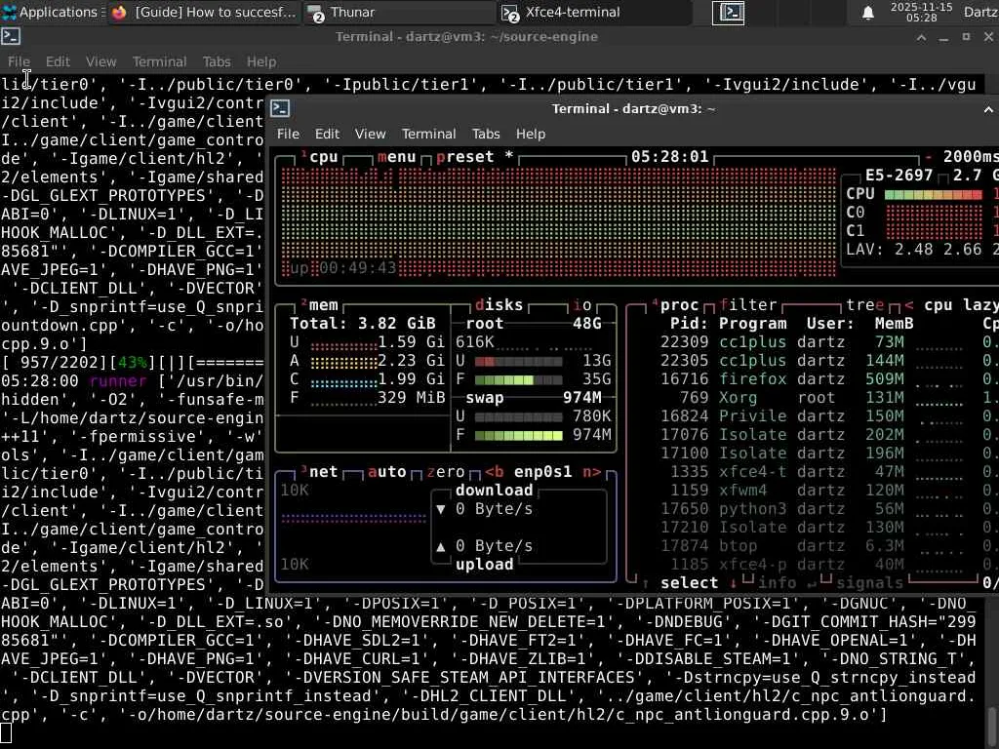The width and height of the screenshot is (999, 749).
Task: Click the download label in net box
Action: pos(494,491)
